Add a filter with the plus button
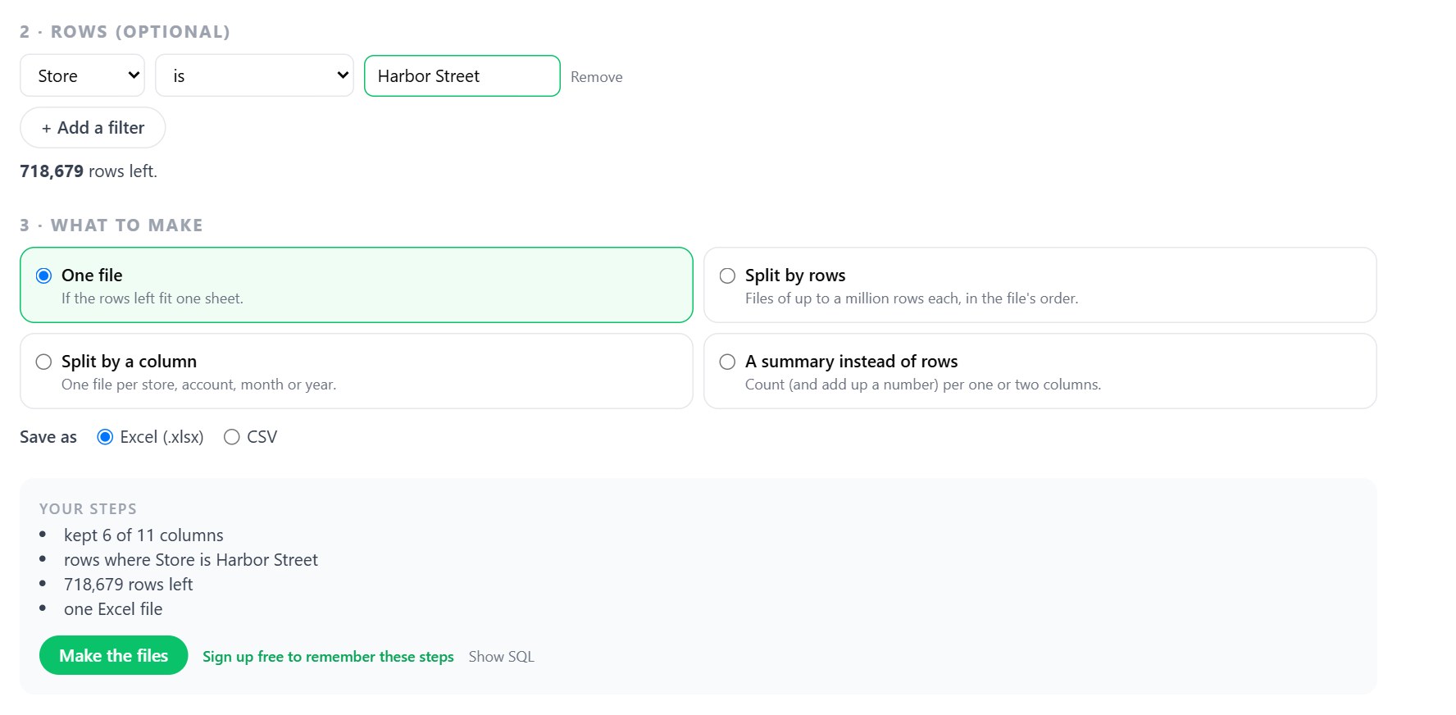The width and height of the screenshot is (1456, 715). click(93, 128)
